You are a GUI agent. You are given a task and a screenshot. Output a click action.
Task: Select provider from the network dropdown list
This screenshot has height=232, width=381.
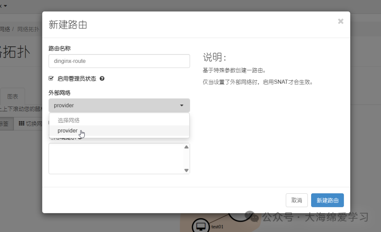[x=67, y=130]
